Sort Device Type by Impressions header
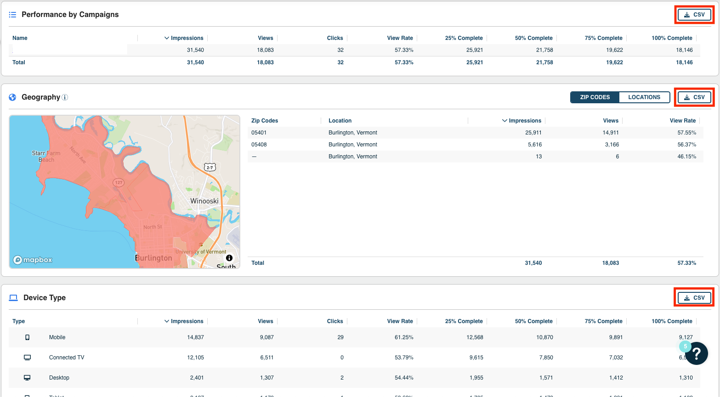 pos(184,321)
